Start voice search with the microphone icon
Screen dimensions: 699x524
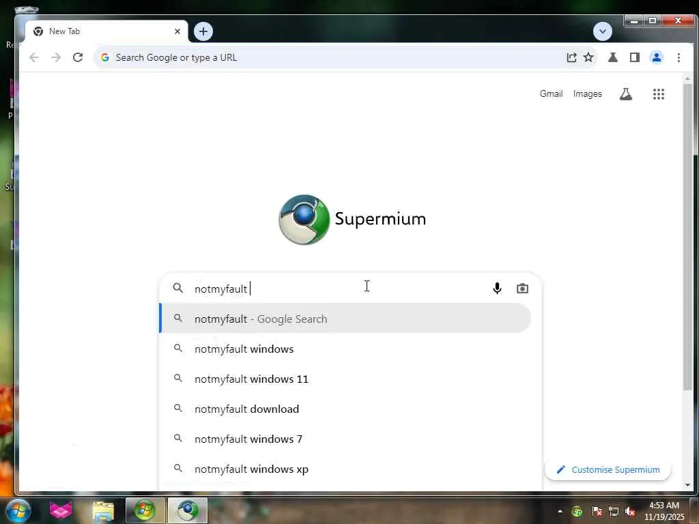pyautogui.click(x=497, y=289)
